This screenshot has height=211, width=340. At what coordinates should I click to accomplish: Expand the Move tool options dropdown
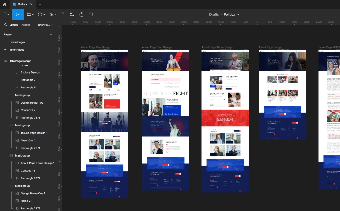21,14
